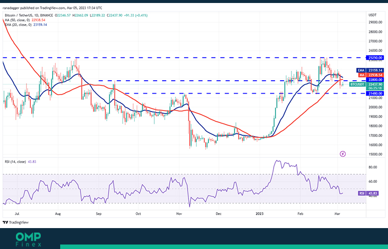388x249 pixels.
Task: Click the RSI 43.83 axis label
Action: tap(368, 193)
